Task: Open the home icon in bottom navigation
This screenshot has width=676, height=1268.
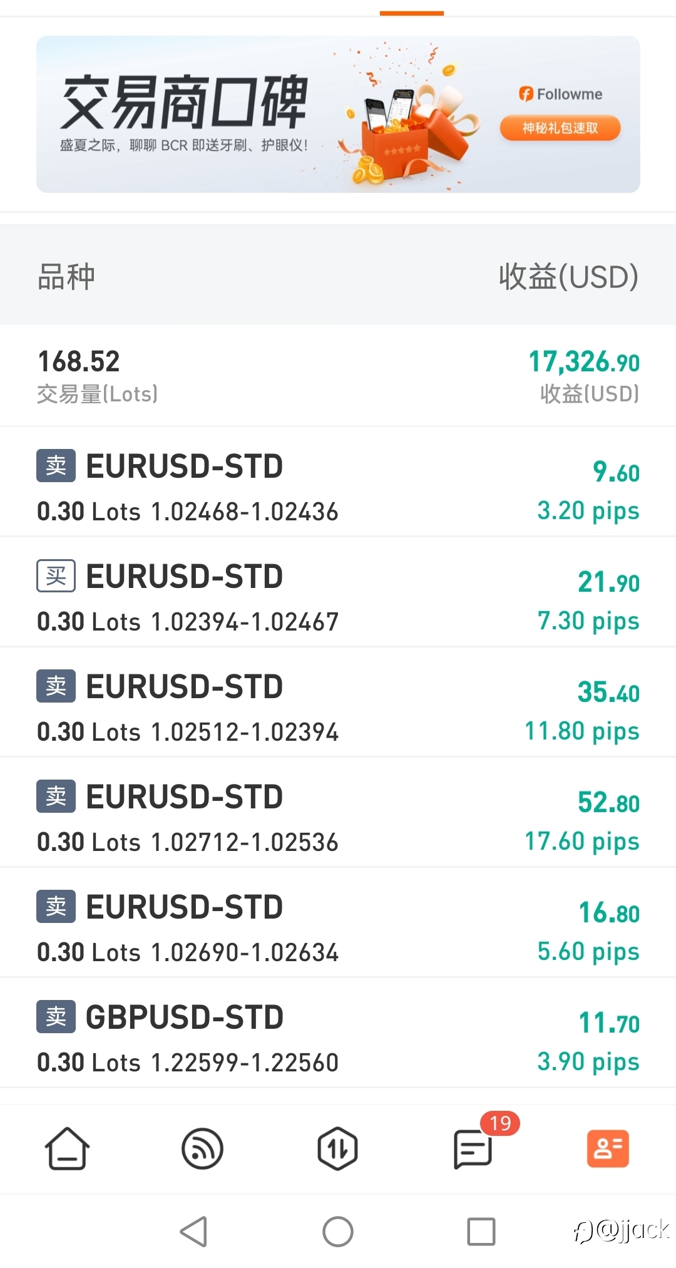Action: point(67,1148)
